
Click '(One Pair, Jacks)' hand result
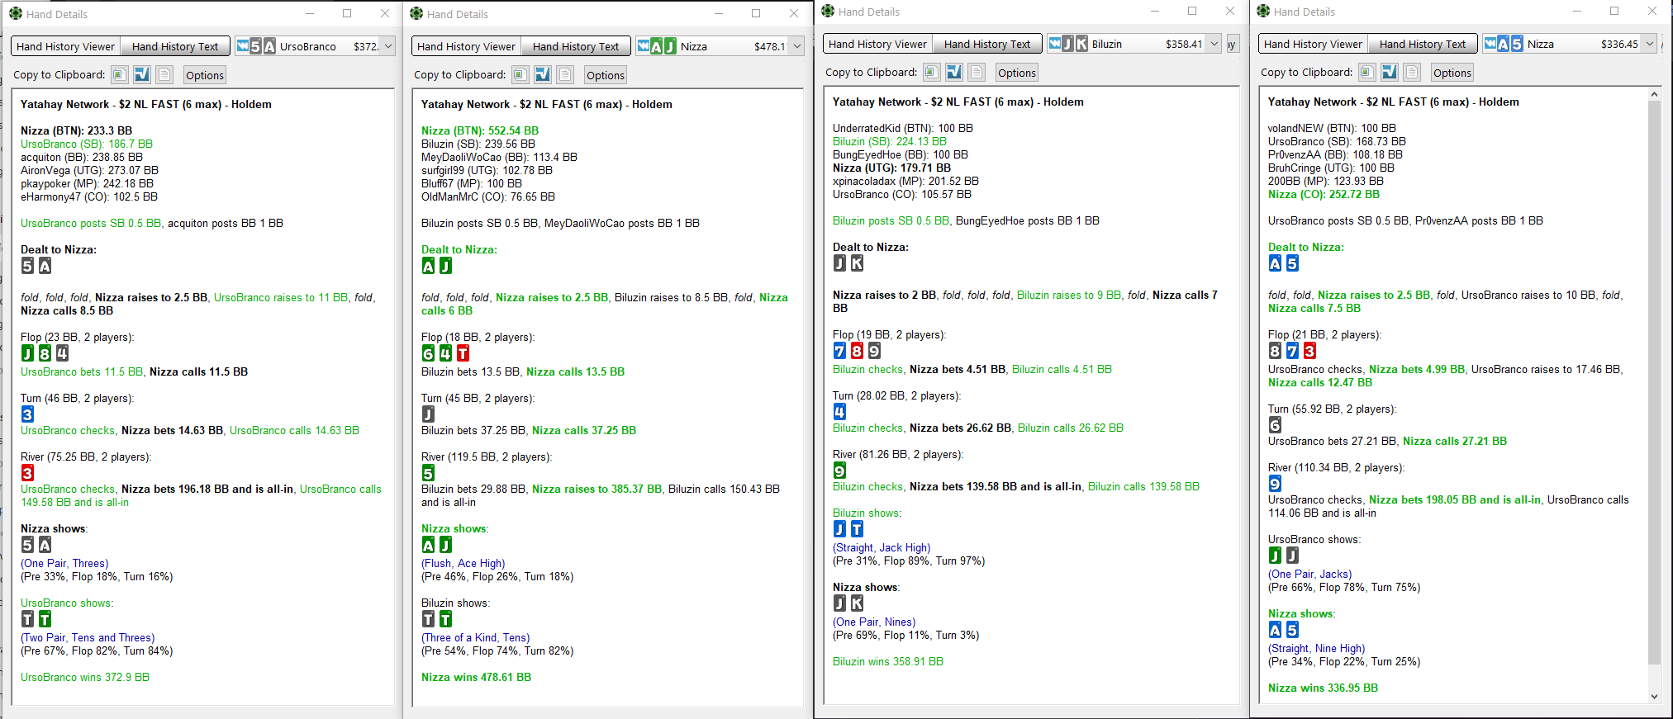click(1310, 574)
